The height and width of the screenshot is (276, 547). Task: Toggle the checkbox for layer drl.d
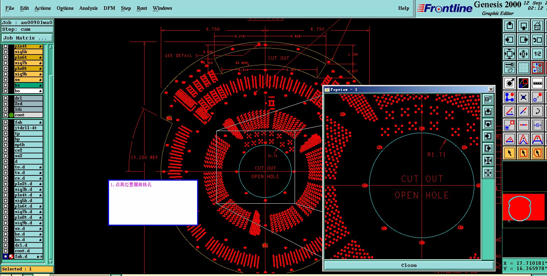pos(6,245)
